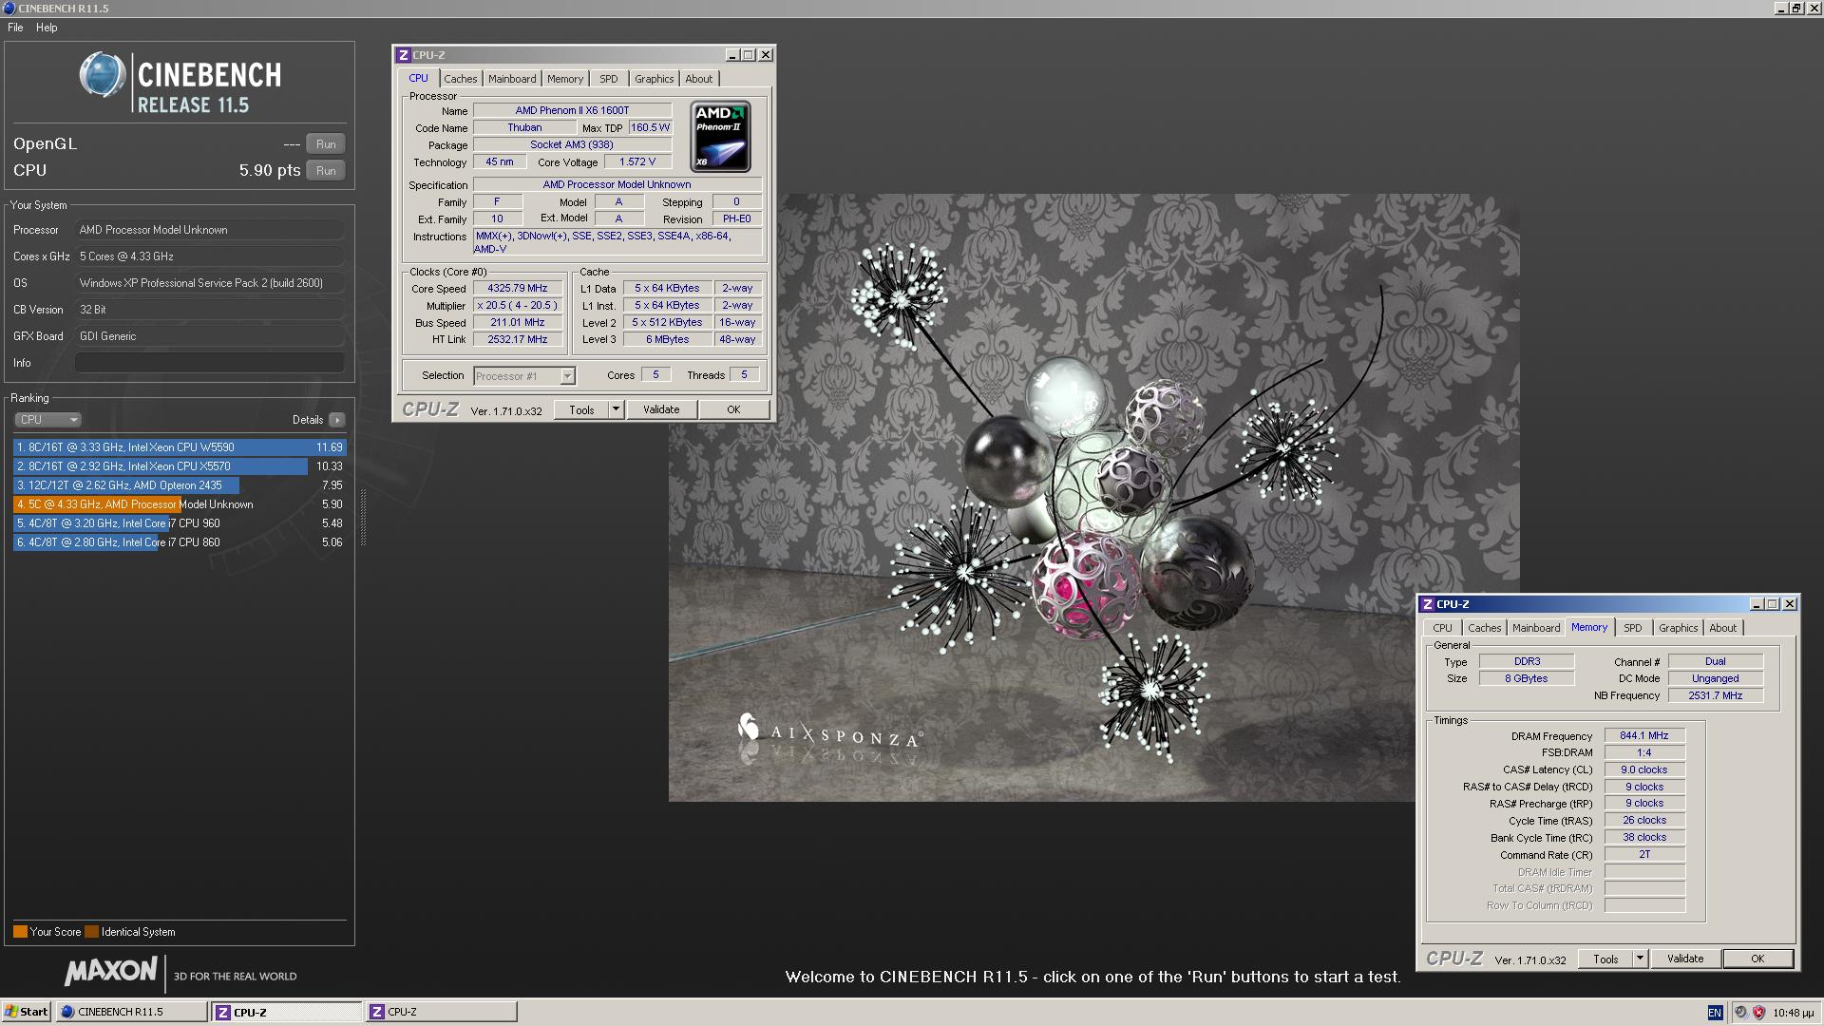Screen dimensions: 1824x1026
Task: Switch to Mainboard tab in upper CPU-Z window
Action: [512, 79]
